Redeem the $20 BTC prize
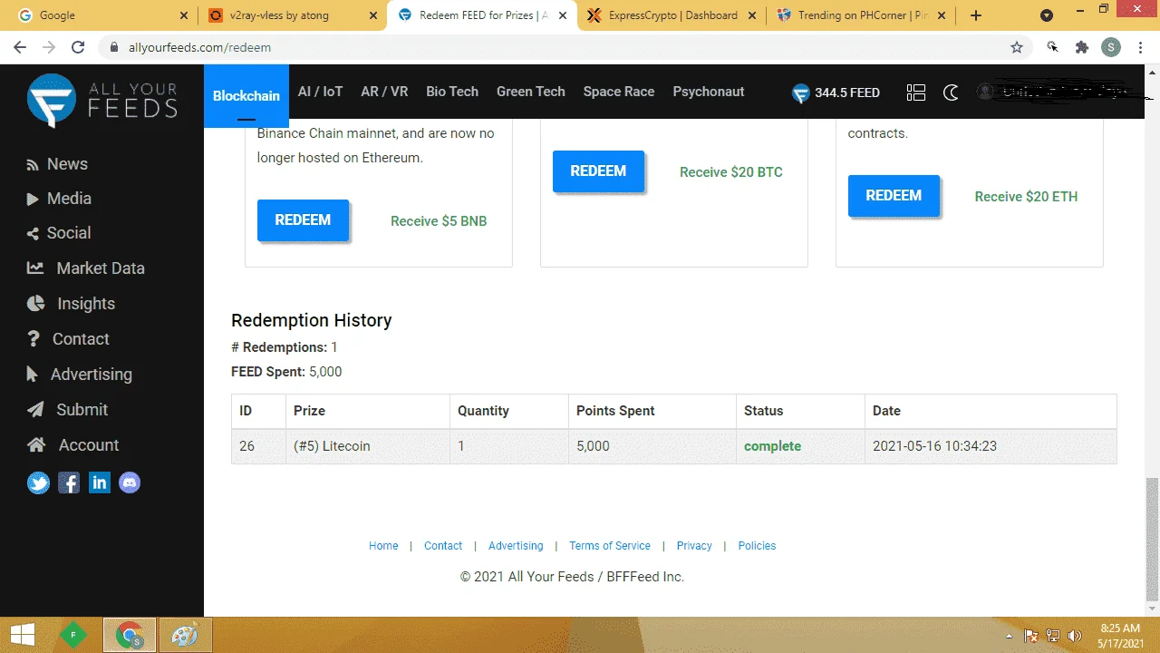The image size is (1160, 653). click(x=598, y=171)
